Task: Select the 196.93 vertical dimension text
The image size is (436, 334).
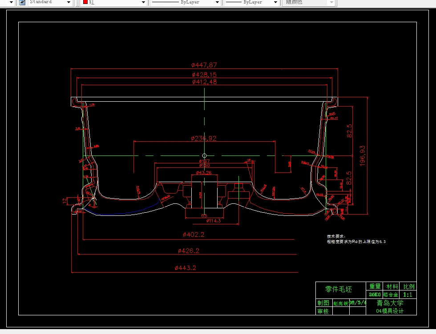Action: tap(362, 156)
